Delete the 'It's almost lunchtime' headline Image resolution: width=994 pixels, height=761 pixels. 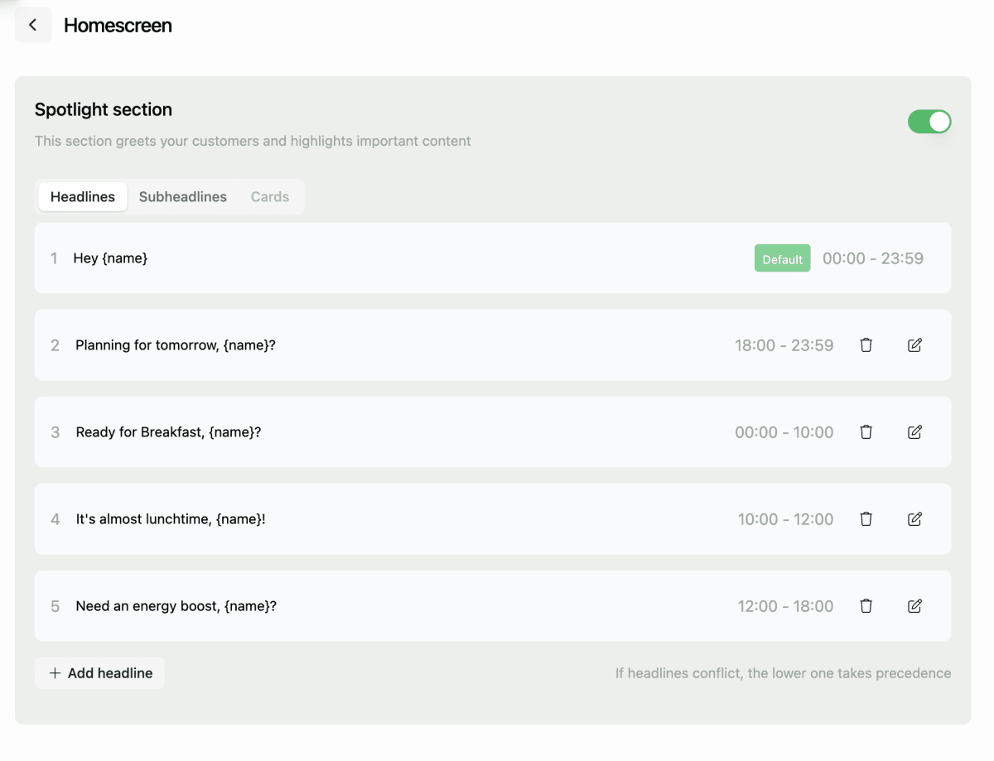(866, 519)
